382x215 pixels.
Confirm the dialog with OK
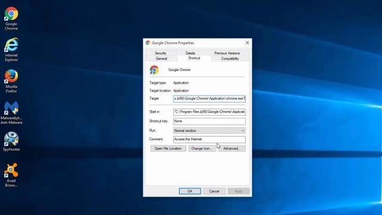tap(190, 191)
